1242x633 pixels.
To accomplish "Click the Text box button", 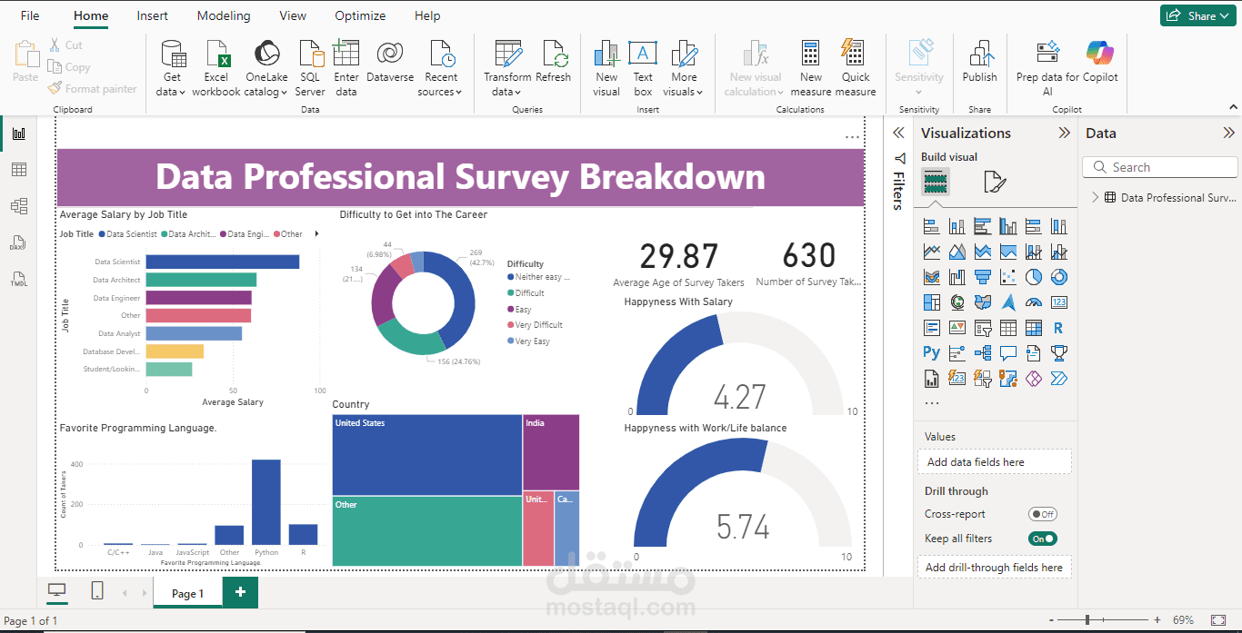I will point(643,68).
